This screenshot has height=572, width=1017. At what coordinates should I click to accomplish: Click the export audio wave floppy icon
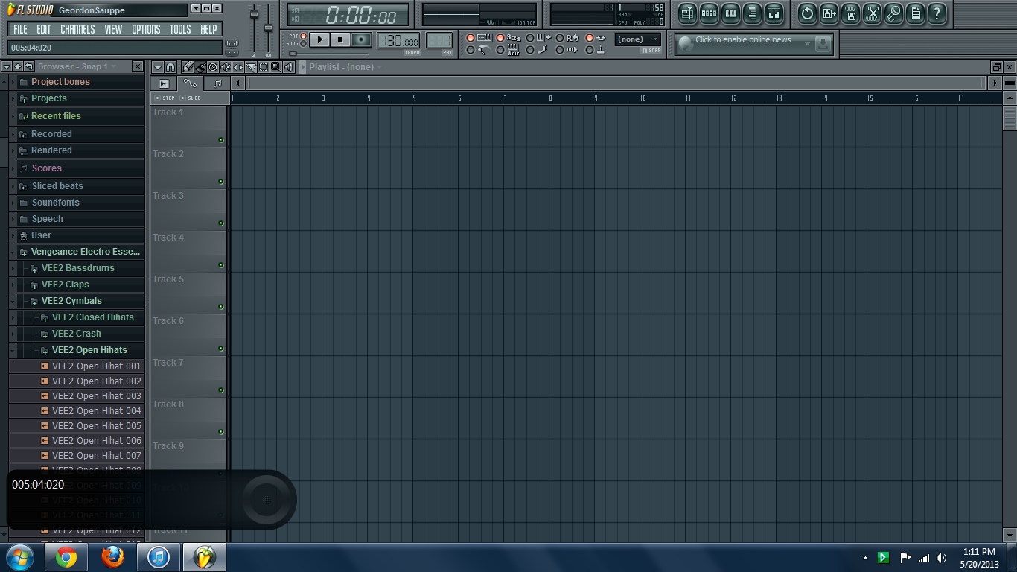(x=850, y=13)
